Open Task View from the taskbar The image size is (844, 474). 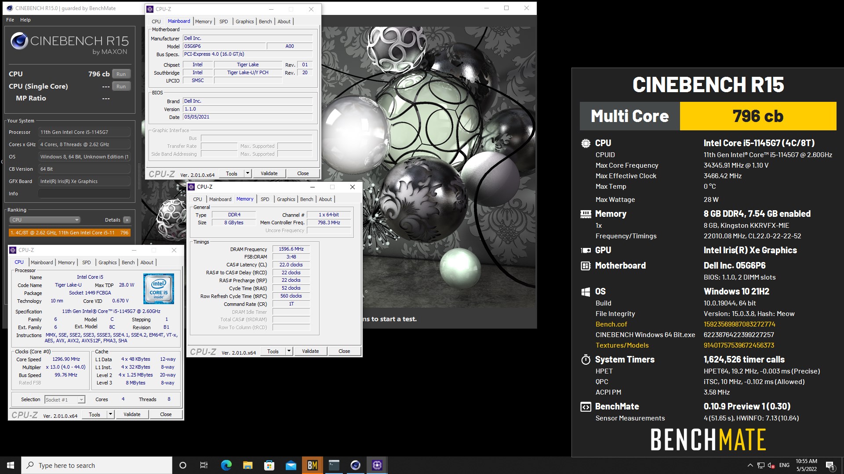click(204, 465)
